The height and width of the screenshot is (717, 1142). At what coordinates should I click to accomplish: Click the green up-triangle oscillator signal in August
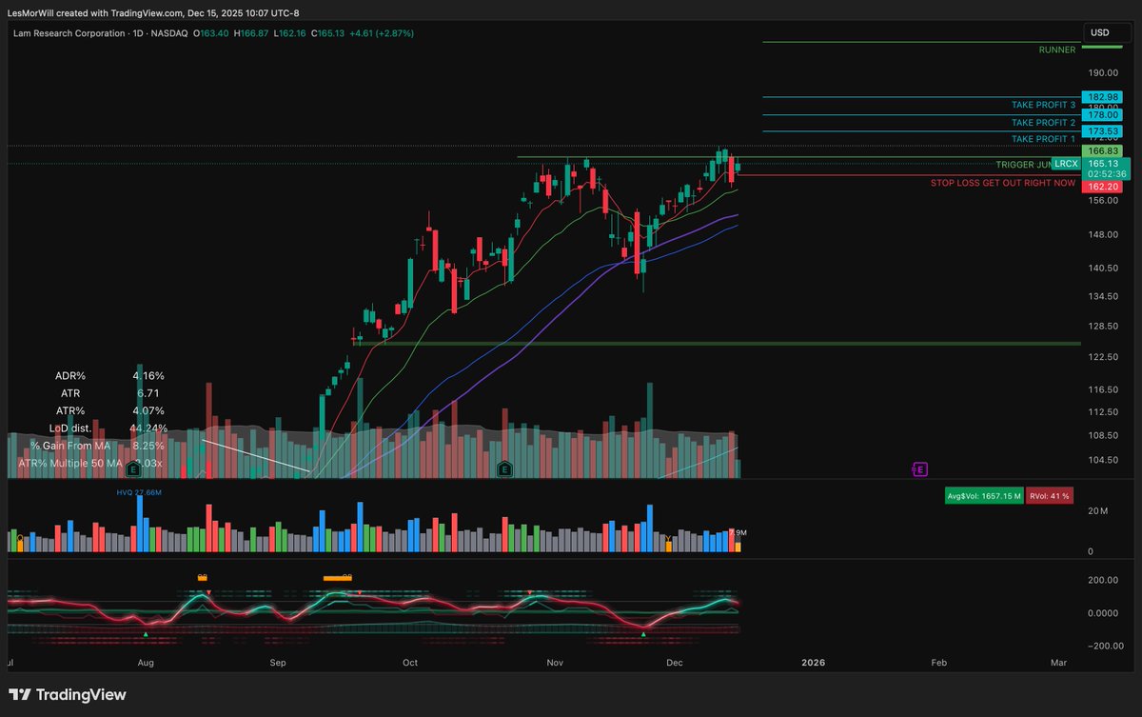coord(146,634)
